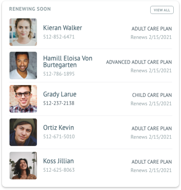
Task: Click the View All button
Action: pyautogui.click(x=162, y=10)
